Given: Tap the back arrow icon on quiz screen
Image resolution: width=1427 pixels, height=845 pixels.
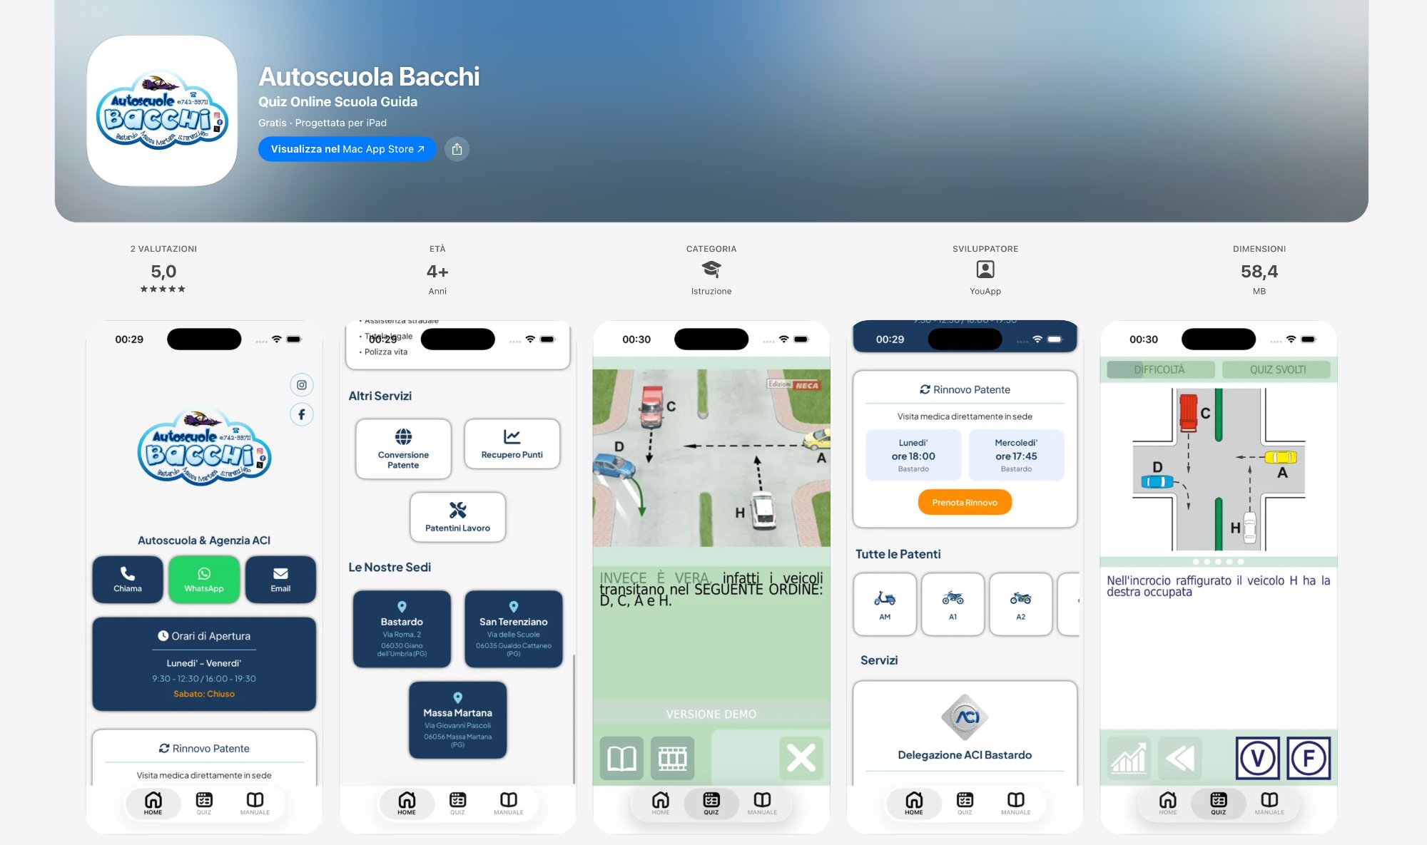Looking at the screenshot, I should (x=1182, y=758).
